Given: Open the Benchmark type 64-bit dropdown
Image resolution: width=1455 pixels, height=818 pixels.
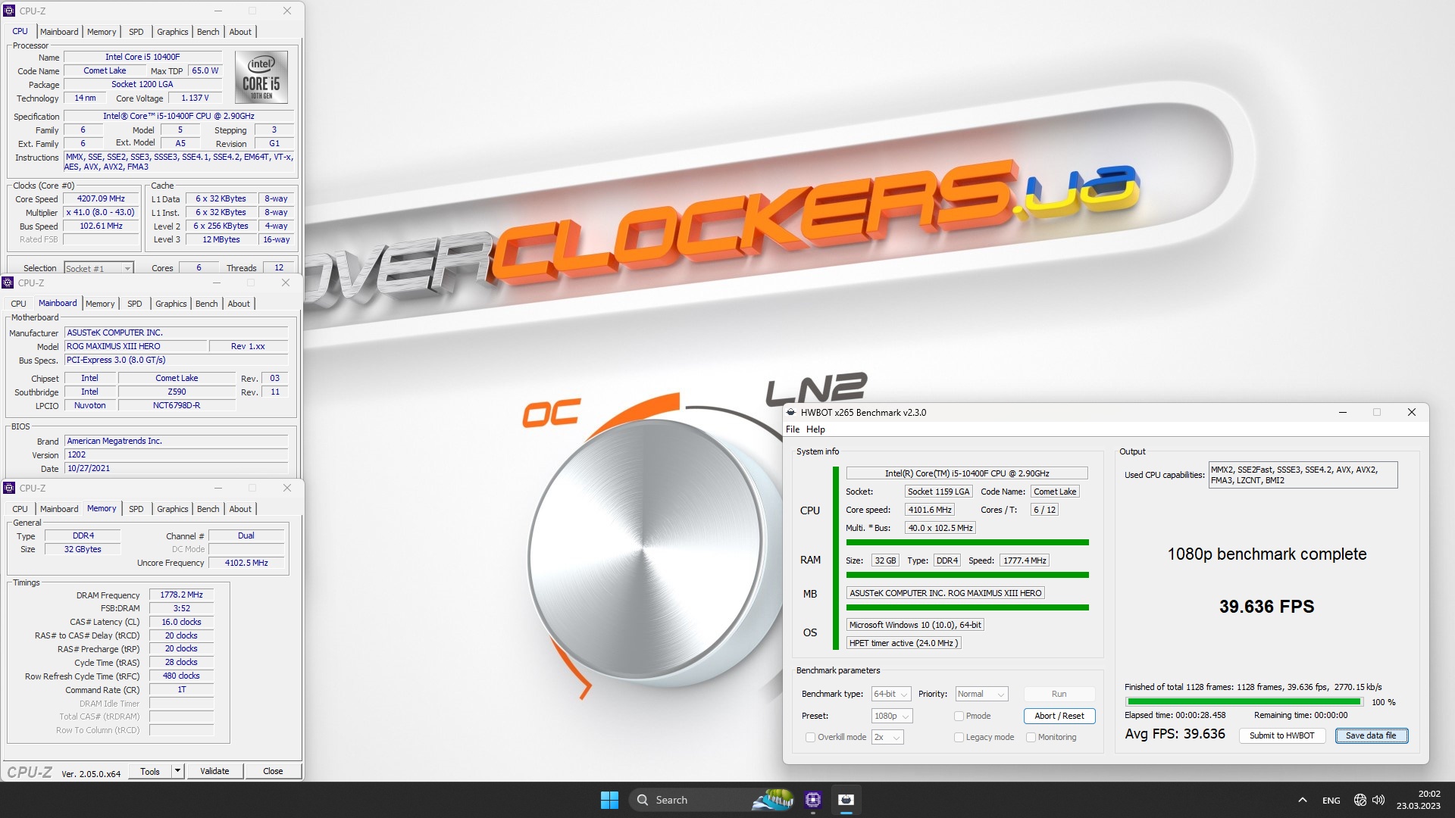Looking at the screenshot, I should point(891,694).
